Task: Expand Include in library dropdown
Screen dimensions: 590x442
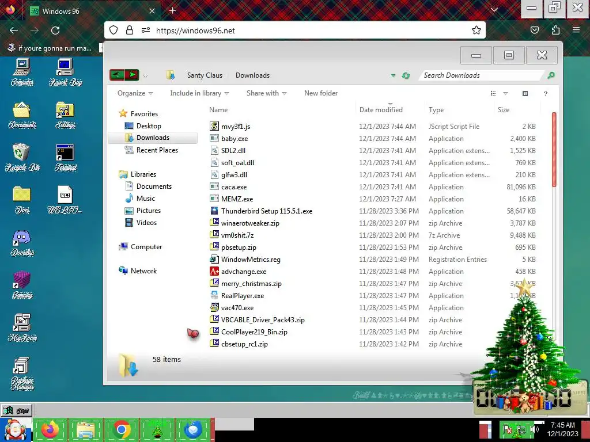Action: tap(199, 93)
